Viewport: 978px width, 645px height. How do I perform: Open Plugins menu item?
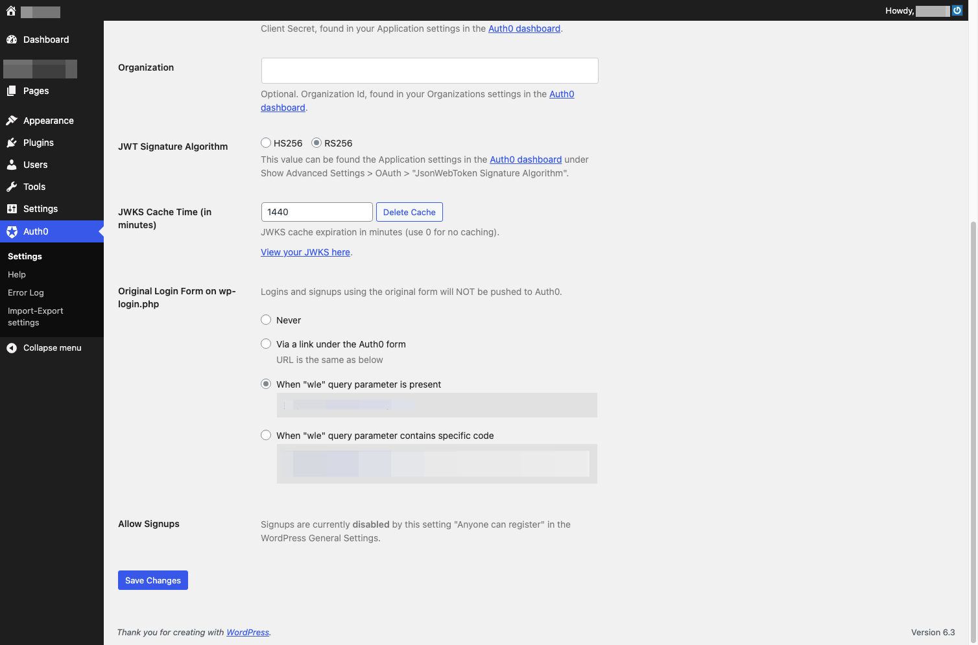(52, 143)
